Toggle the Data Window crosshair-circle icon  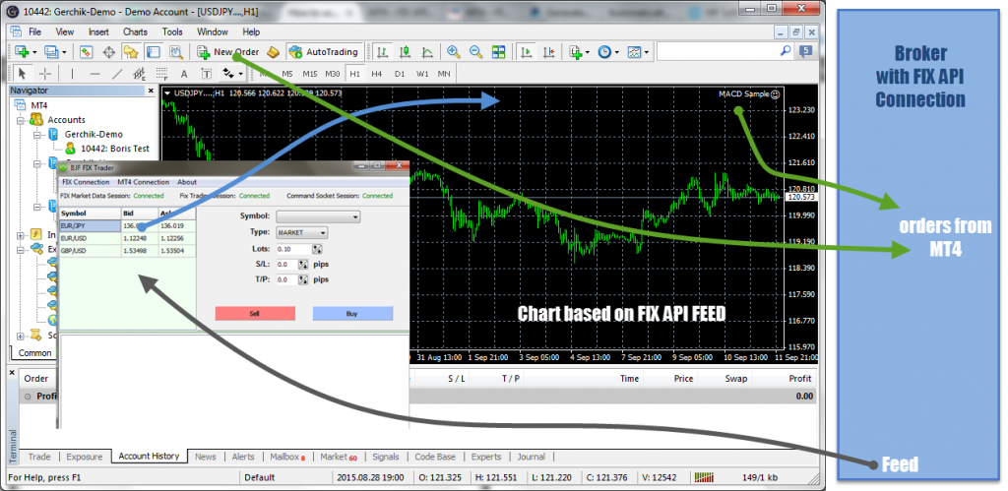click(108, 52)
